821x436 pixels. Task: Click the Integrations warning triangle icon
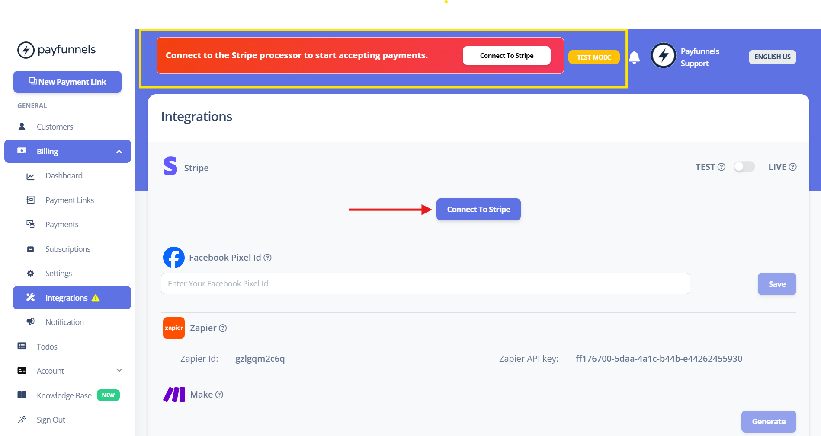96,298
